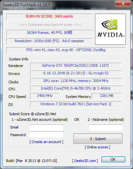Visit the Geeks3D.com link
Image resolution: width=133 pixels, height=169 pixels.
(85, 161)
